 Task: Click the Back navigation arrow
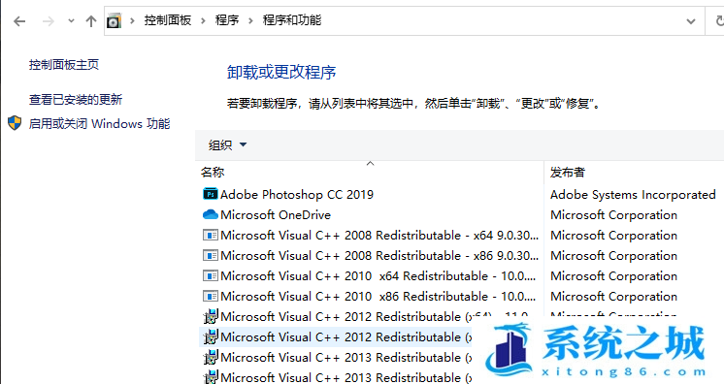click(x=19, y=21)
